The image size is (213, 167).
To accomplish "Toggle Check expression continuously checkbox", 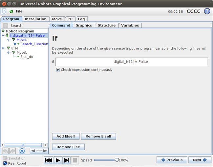I will tap(58, 70).
